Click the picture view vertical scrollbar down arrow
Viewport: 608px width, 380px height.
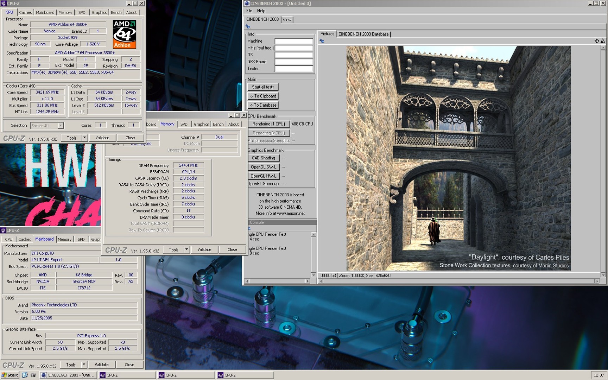pyautogui.click(x=603, y=275)
